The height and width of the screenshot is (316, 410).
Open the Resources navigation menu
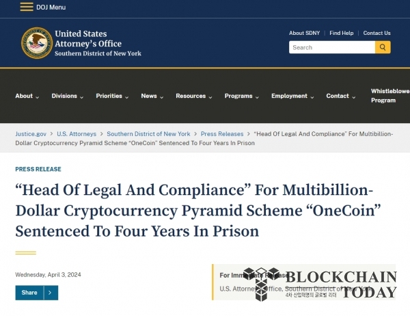(194, 96)
